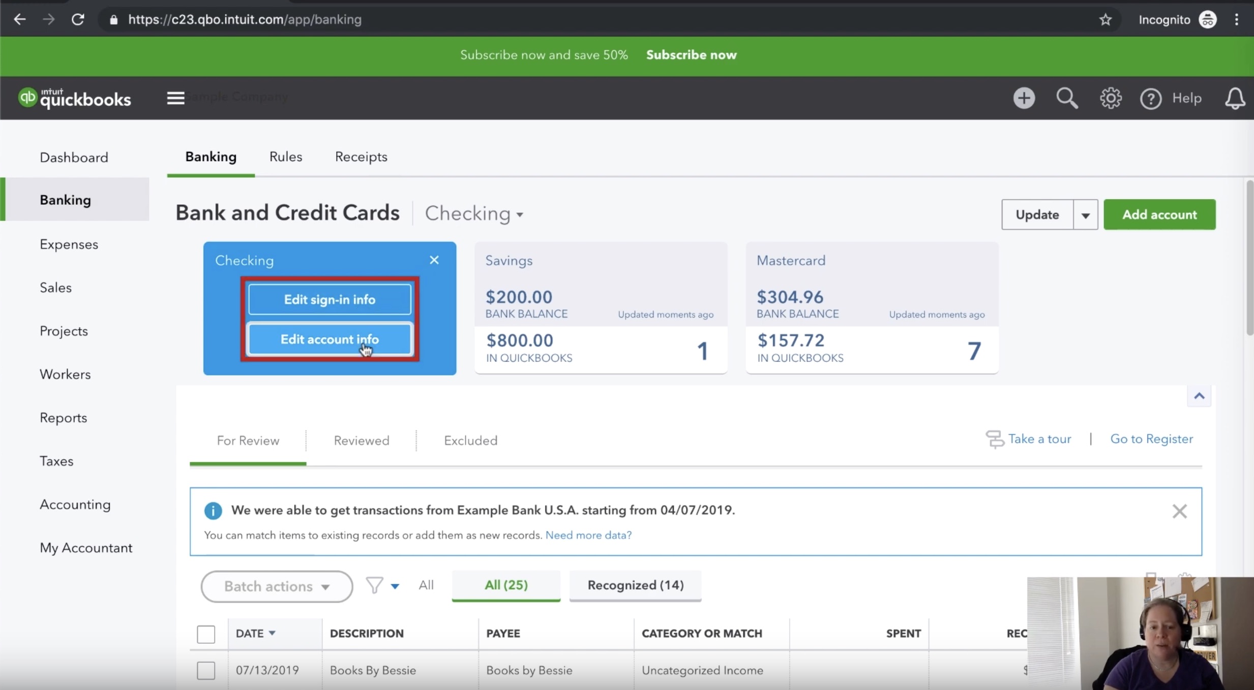The image size is (1254, 690).
Task: Click Edit account info button
Action: pyautogui.click(x=330, y=339)
